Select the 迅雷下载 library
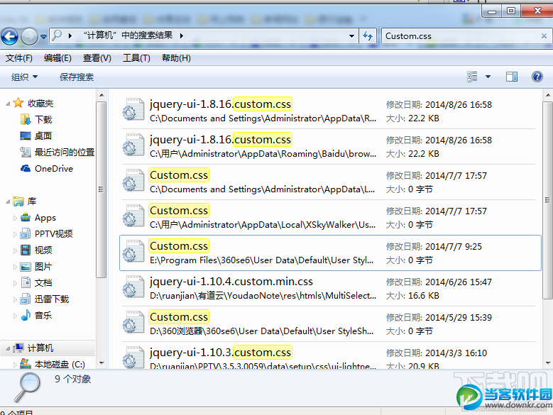 (45, 299)
